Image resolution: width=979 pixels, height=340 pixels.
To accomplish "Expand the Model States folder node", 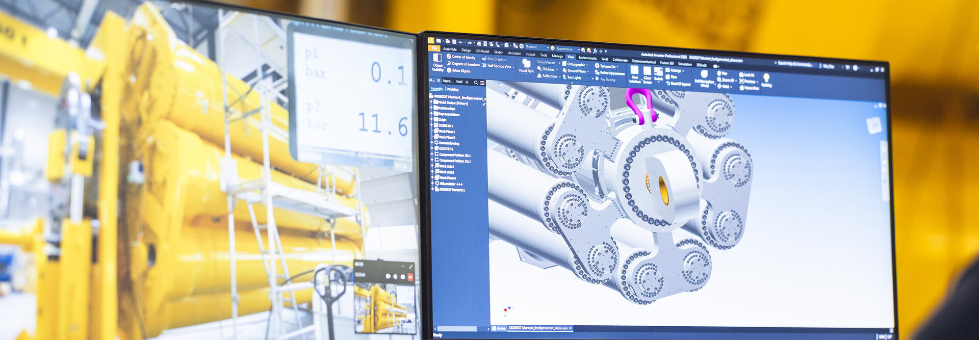I will click(x=432, y=102).
